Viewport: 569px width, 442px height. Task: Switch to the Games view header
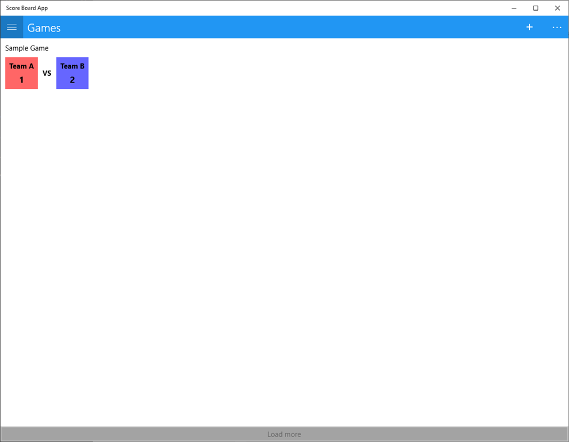click(x=44, y=27)
